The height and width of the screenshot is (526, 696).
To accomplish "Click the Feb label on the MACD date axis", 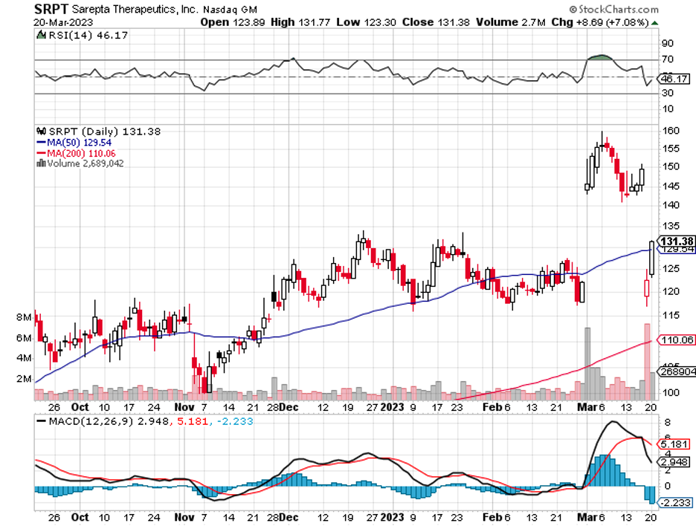I will (x=492, y=517).
